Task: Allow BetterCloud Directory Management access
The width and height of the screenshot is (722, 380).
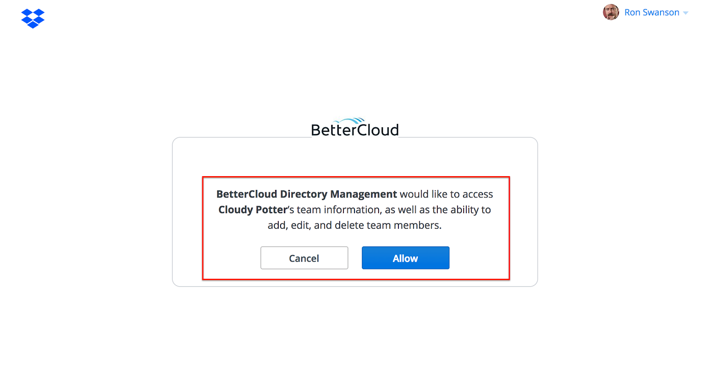Action: pos(405,258)
